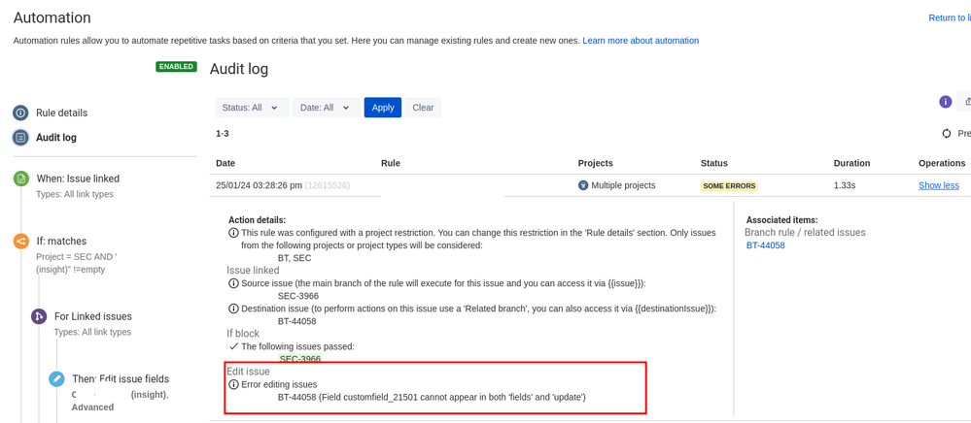Open associated issue BT-44058 link

click(765, 245)
